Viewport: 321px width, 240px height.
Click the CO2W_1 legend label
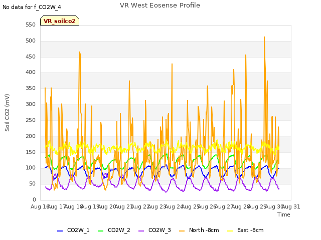coord(78,230)
